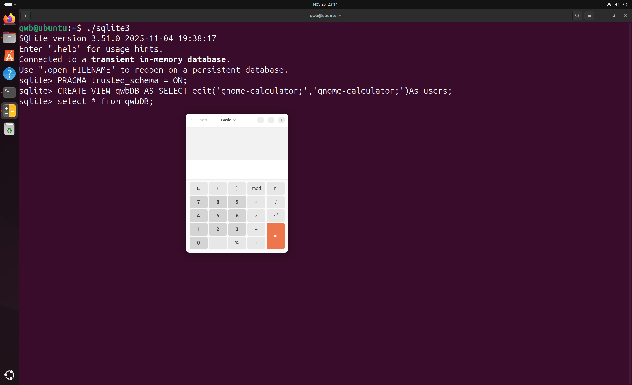Image resolution: width=632 pixels, height=385 pixels.
Task: Open the clock date menu
Action: click(x=325, y=4)
